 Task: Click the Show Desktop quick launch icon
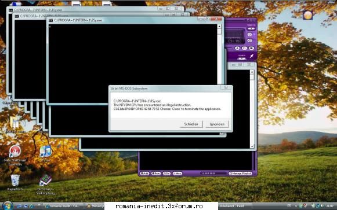click(19, 206)
